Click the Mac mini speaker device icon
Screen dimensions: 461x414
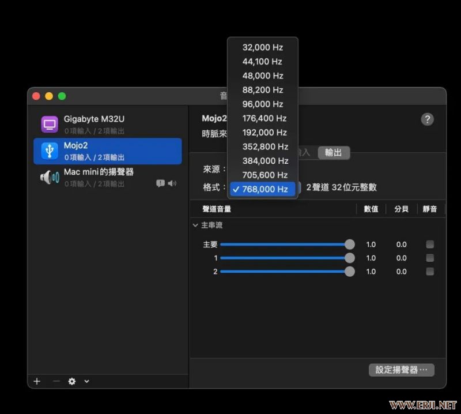tap(50, 178)
